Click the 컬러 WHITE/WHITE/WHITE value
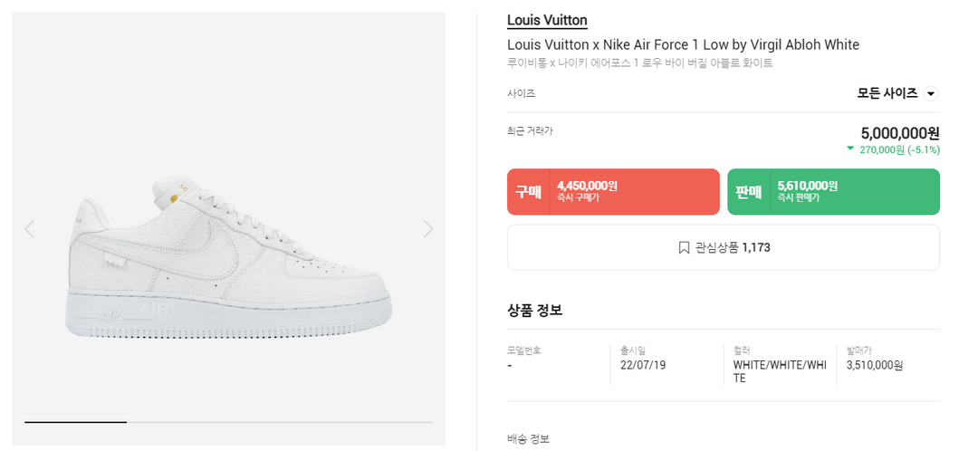The height and width of the screenshot is (451, 978). tap(779, 371)
